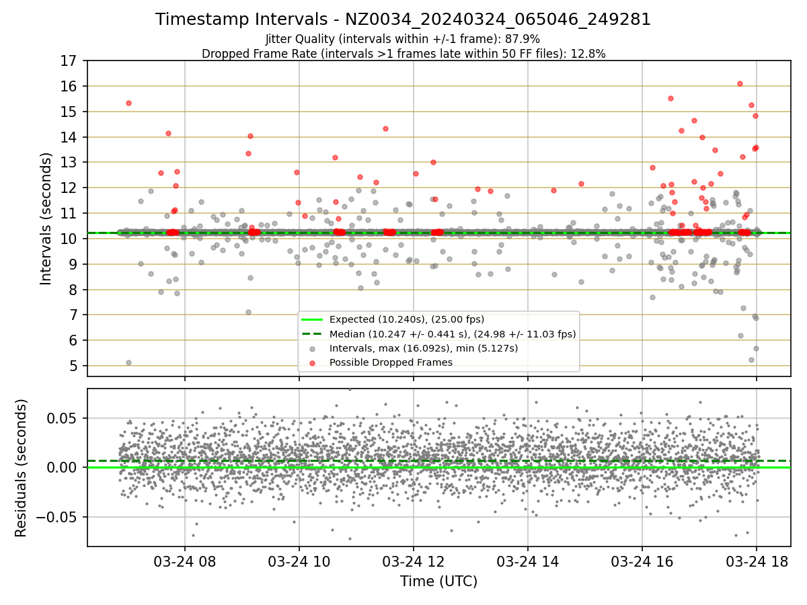Click the x-axis tick label '03-24 12'
This screenshot has width=807, height=605.
(x=414, y=562)
